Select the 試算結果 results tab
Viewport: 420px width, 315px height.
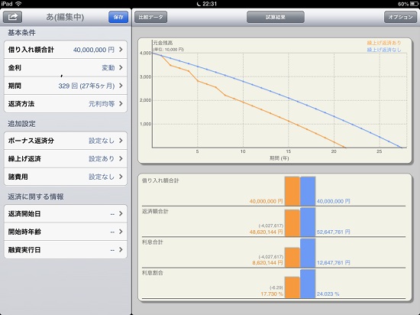click(276, 17)
